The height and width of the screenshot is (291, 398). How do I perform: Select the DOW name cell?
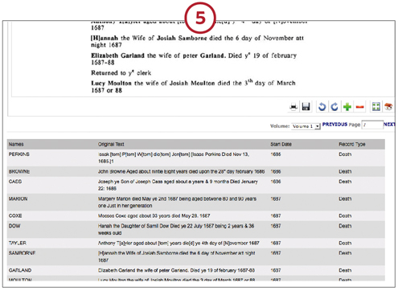[x=14, y=226]
